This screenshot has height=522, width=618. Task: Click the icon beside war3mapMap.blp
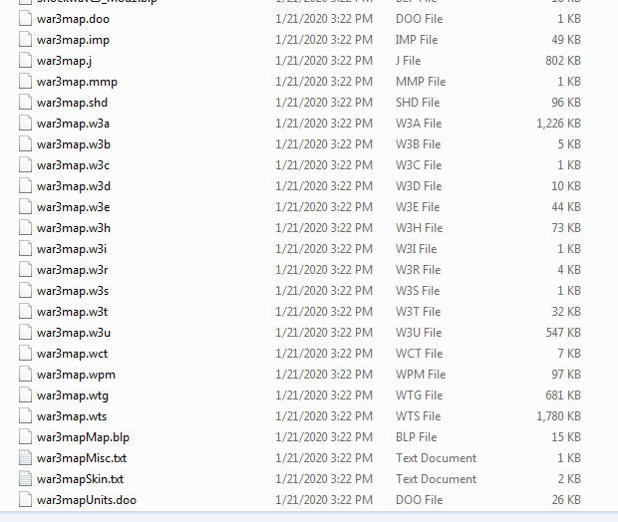click(x=25, y=437)
